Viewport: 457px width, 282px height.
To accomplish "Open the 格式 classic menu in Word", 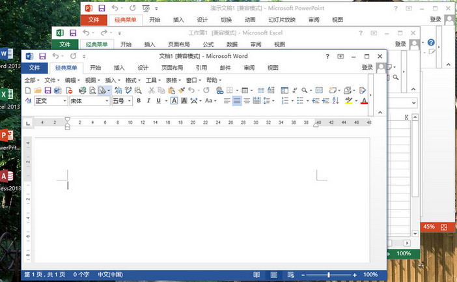I will (133, 80).
